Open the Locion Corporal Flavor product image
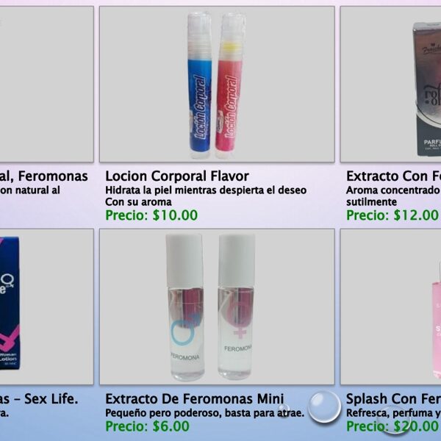Image resolution: width=441 pixels, height=441 pixels. point(217,84)
